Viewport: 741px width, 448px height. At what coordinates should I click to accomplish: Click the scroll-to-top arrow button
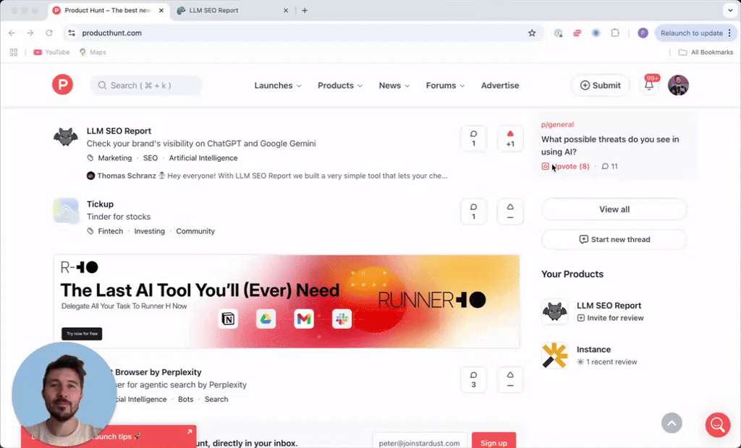click(x=672, y=423)
